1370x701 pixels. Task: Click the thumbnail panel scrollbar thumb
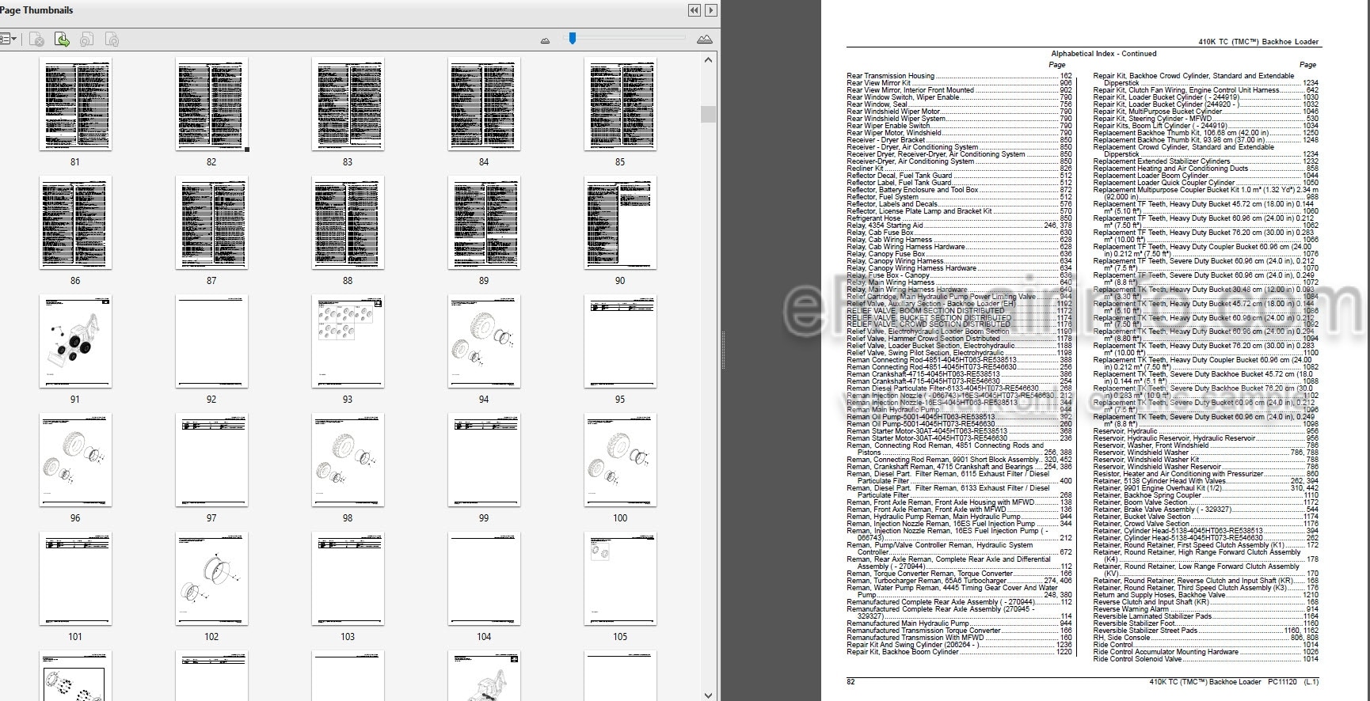708,114
